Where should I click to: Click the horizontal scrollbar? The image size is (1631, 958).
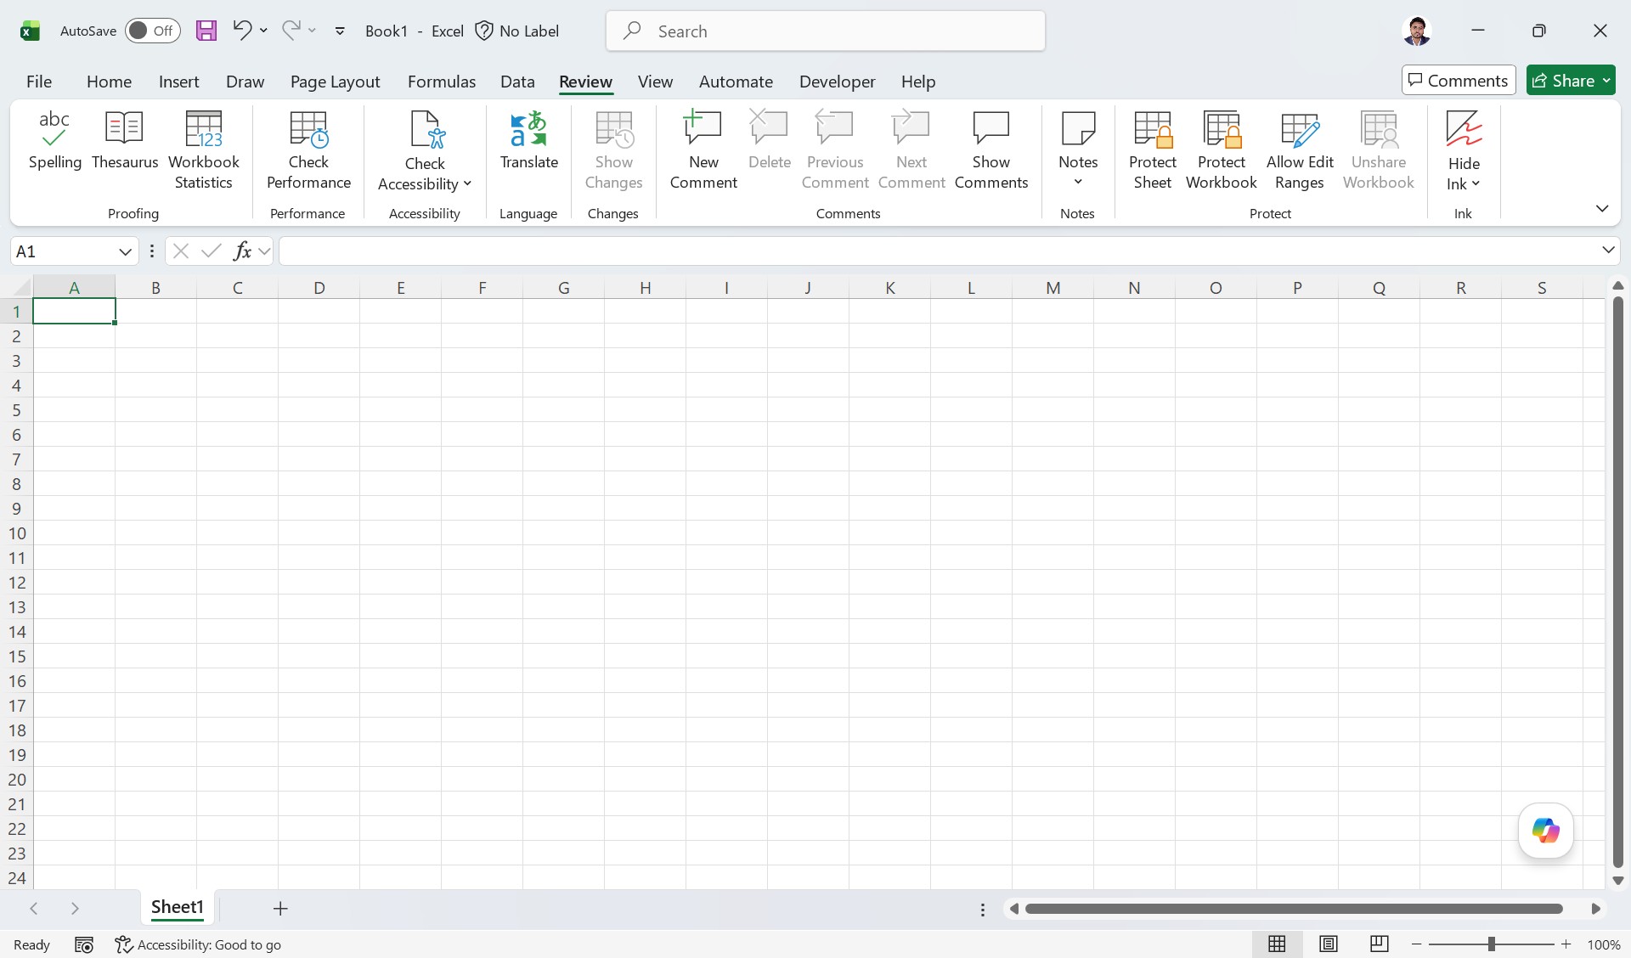pyautogui.click(x=1294, y=909)
